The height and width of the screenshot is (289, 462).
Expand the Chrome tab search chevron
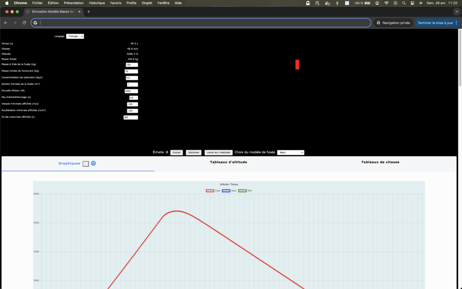click(457, 12)
